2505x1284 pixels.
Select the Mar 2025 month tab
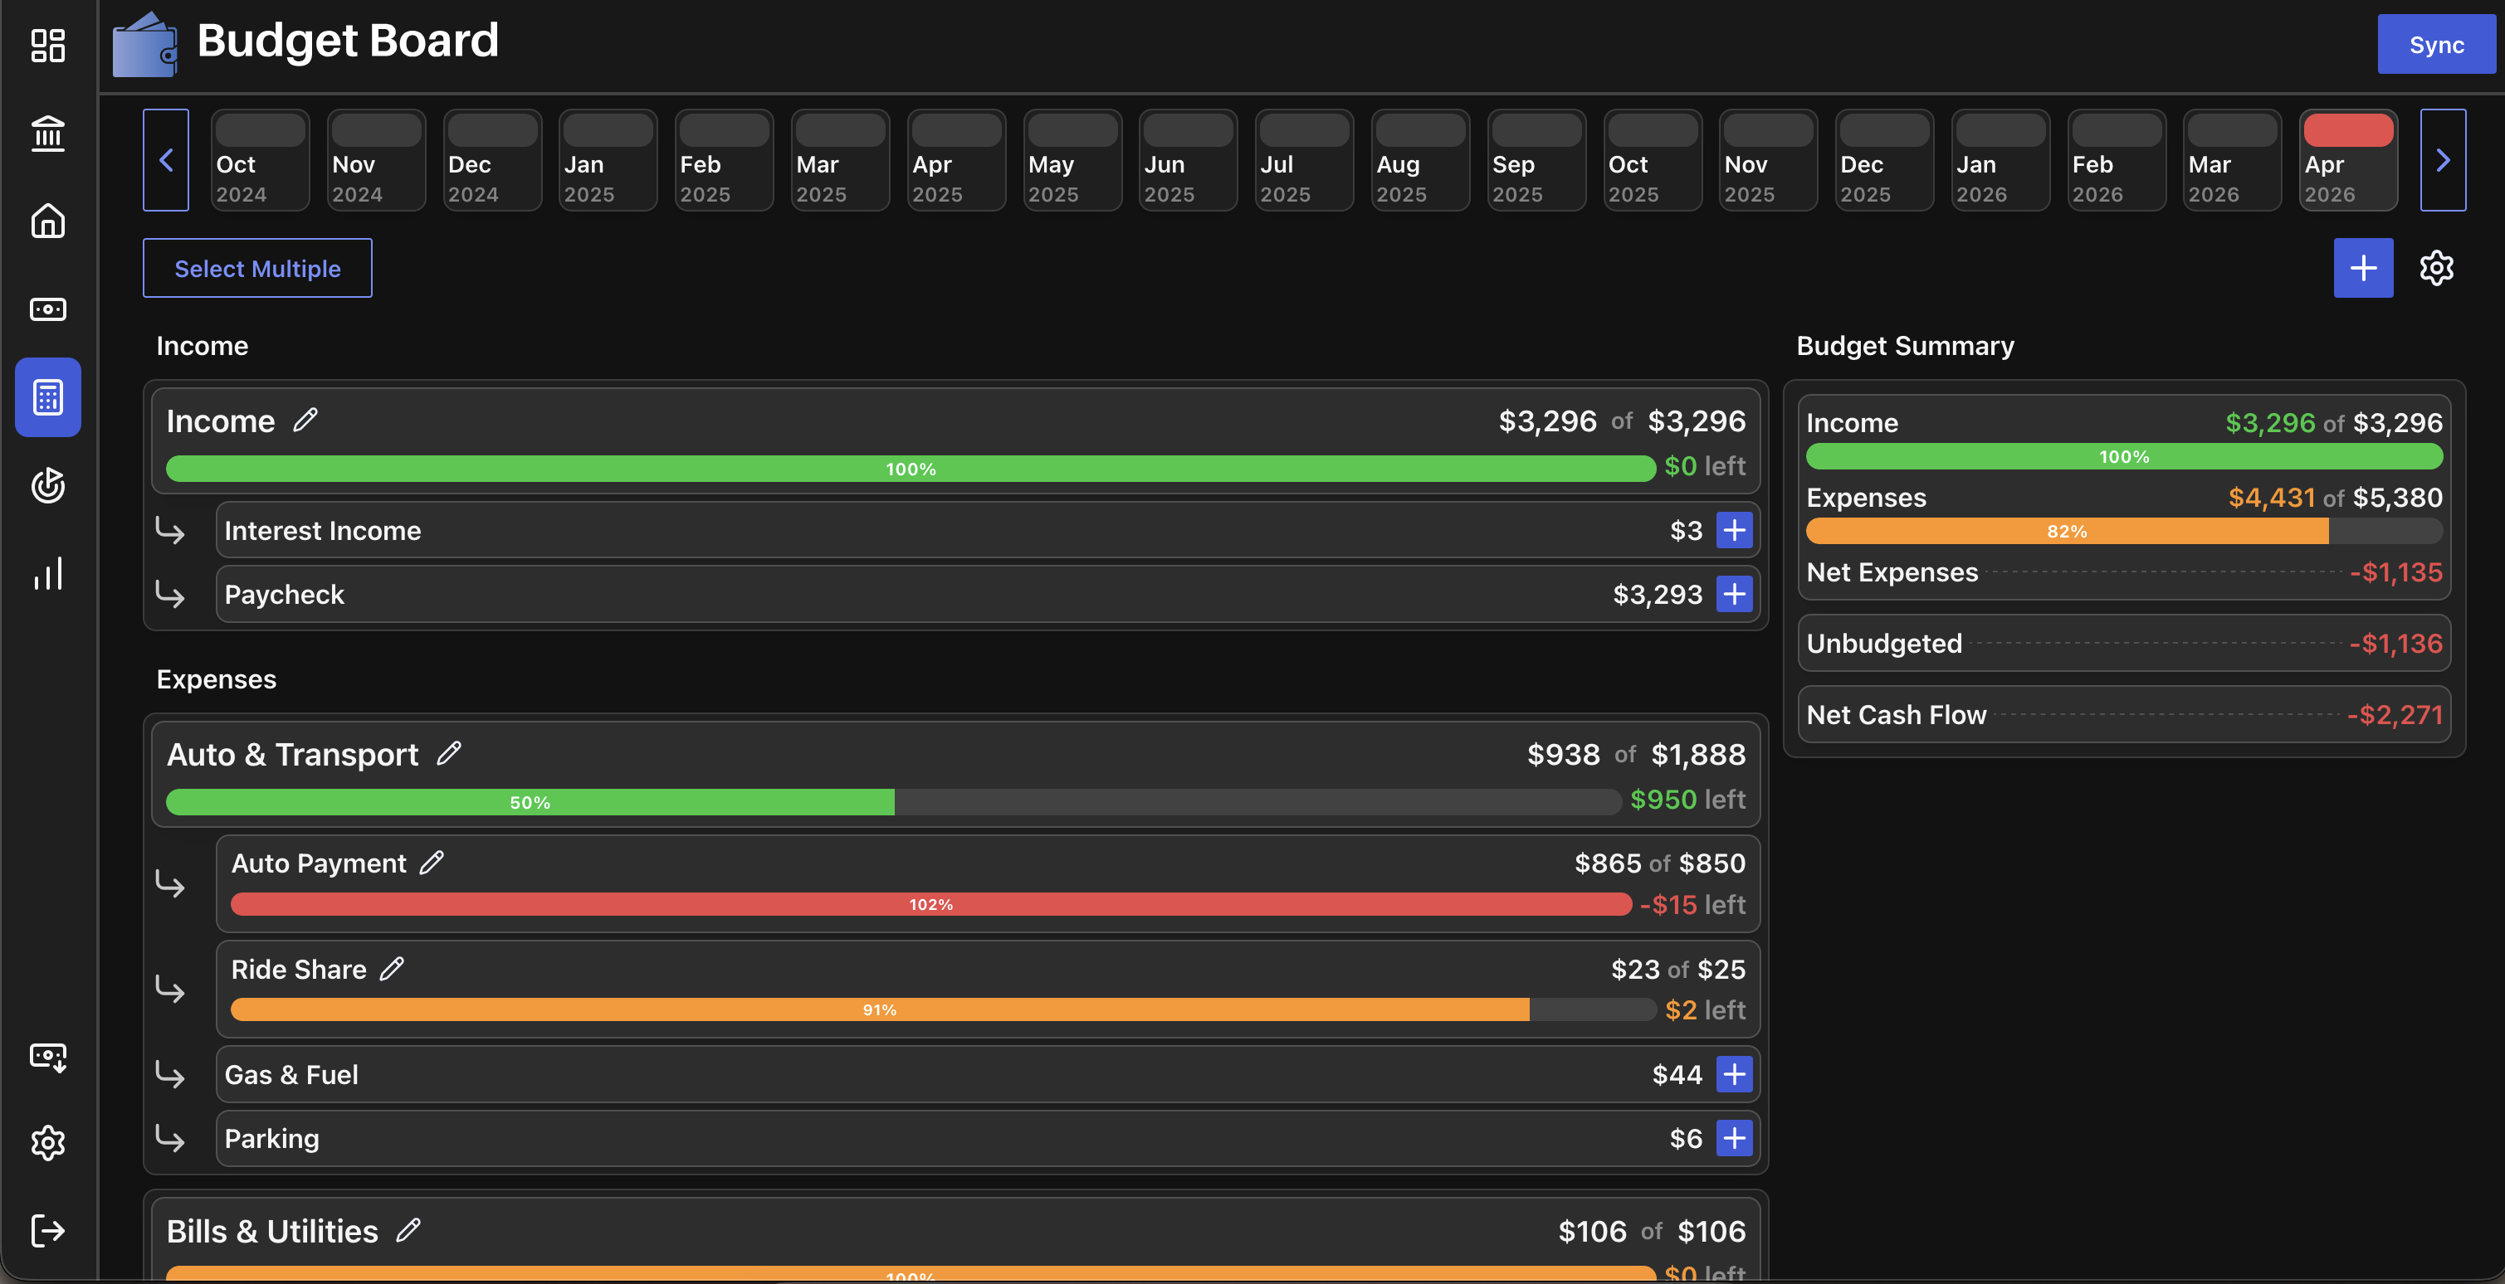pyautogui.click(x=840, y=159)
